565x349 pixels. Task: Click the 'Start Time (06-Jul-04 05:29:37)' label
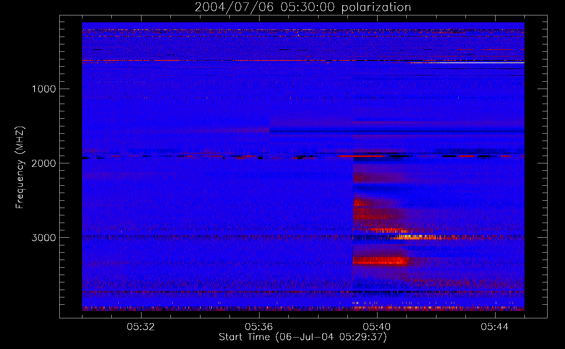coord(303,337)
